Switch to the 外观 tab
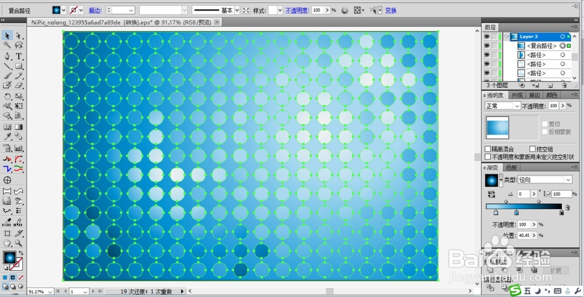Screen dimensions: 584x297 (x=517, y=96)
